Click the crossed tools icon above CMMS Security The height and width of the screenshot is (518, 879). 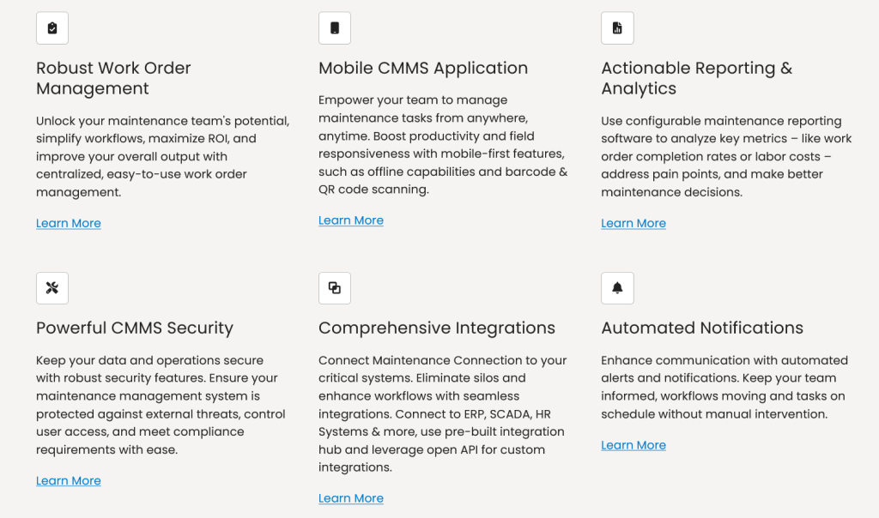click(52, 288)
